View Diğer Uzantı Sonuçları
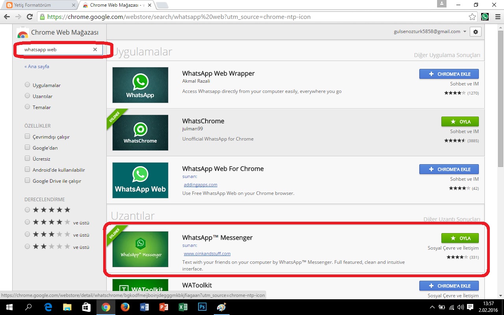 click(x=452, y=219)
